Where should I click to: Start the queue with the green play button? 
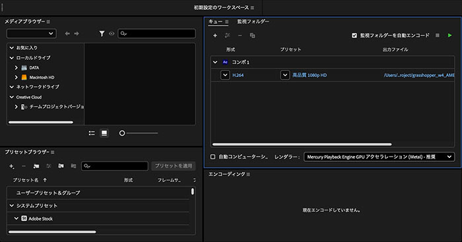[x=449, y=36]
